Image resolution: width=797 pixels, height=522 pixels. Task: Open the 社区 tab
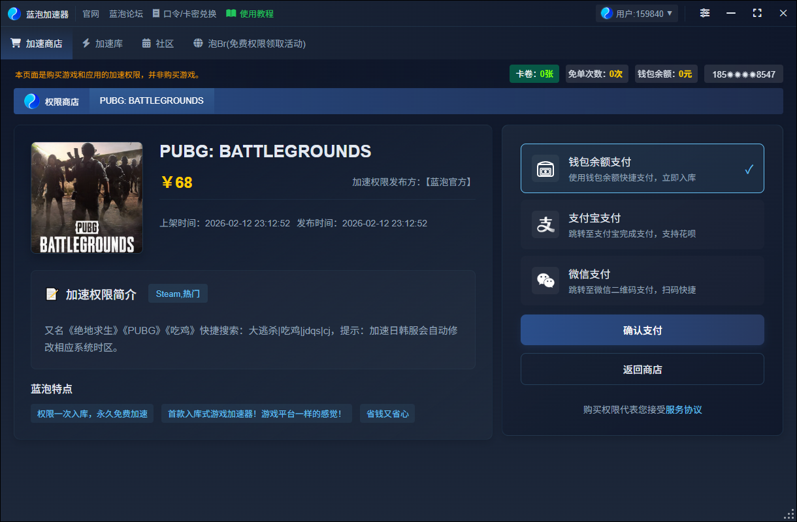tap(157, 43)
